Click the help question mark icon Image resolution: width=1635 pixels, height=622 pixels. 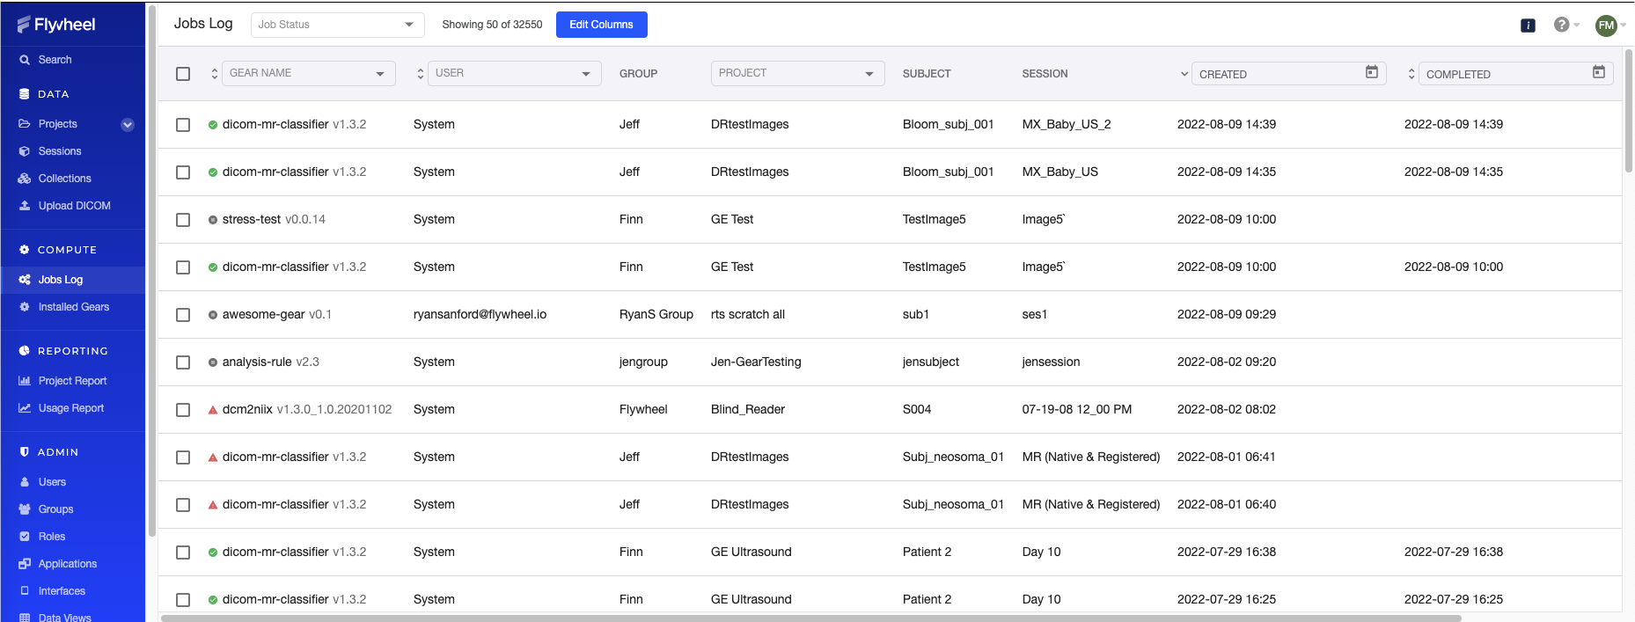click(1561, 25)
